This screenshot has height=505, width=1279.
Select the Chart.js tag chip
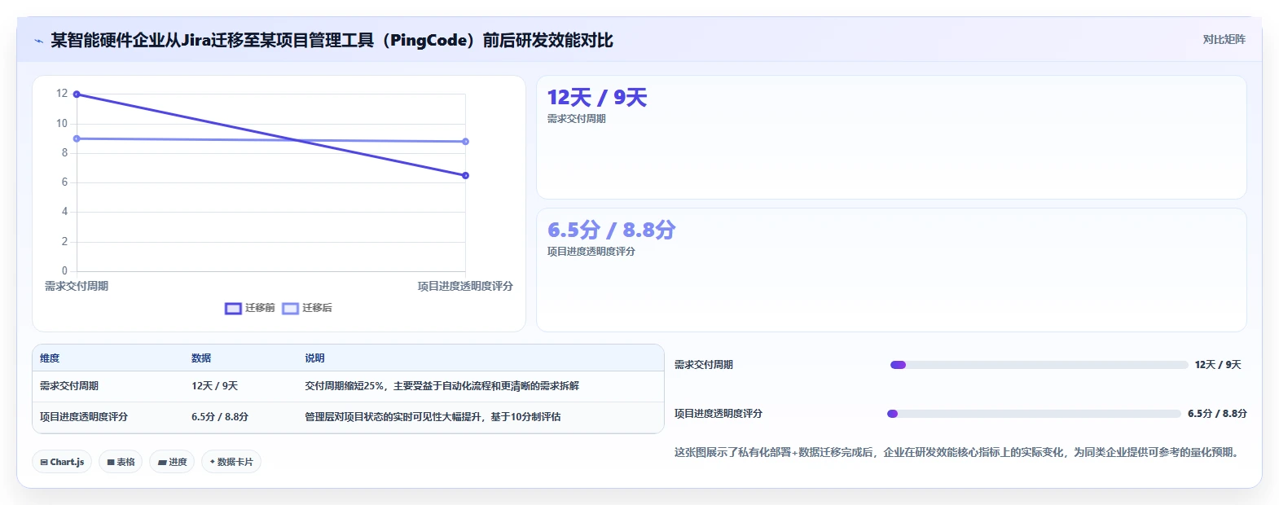point(62,462)
